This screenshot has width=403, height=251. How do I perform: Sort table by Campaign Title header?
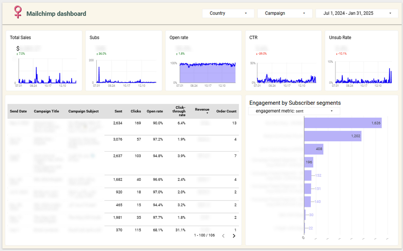click(x=46, y=111)
